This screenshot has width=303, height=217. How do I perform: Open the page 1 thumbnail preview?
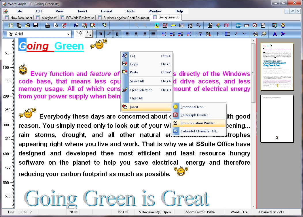click(277, 67)
